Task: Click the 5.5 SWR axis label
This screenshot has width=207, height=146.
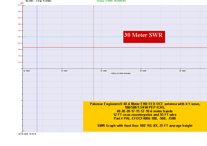Action: [19, 5]
